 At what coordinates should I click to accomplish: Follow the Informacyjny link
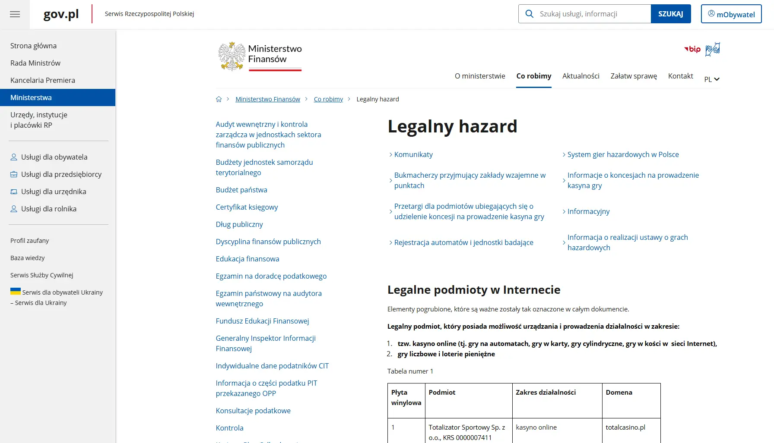[x=588, y=211]
